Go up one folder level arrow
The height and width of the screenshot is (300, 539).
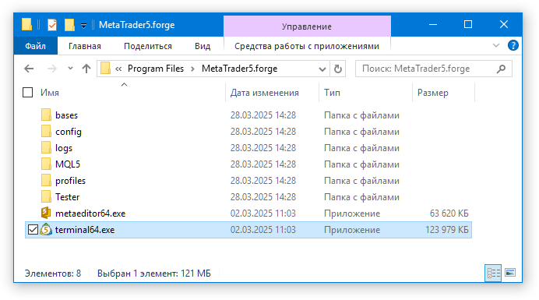click(x=86, y=69)
